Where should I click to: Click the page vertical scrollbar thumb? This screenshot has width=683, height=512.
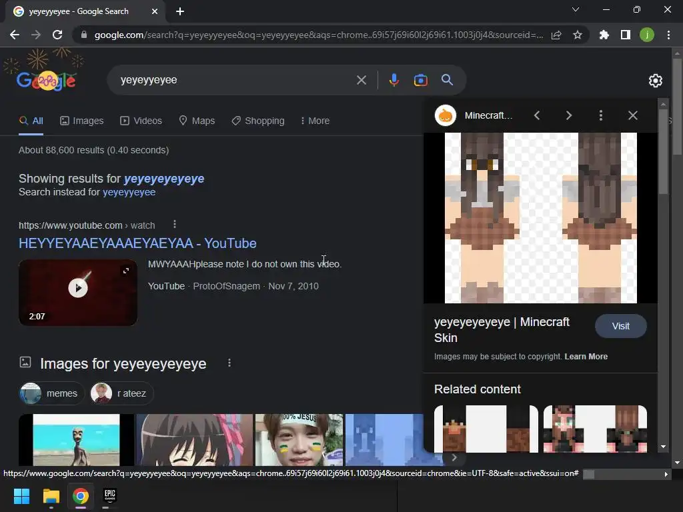coord(677,107)
